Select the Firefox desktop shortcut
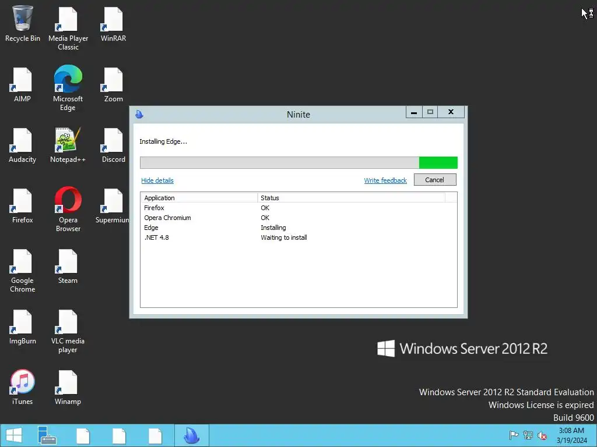The image size is (597, 447). pos(23,205)
